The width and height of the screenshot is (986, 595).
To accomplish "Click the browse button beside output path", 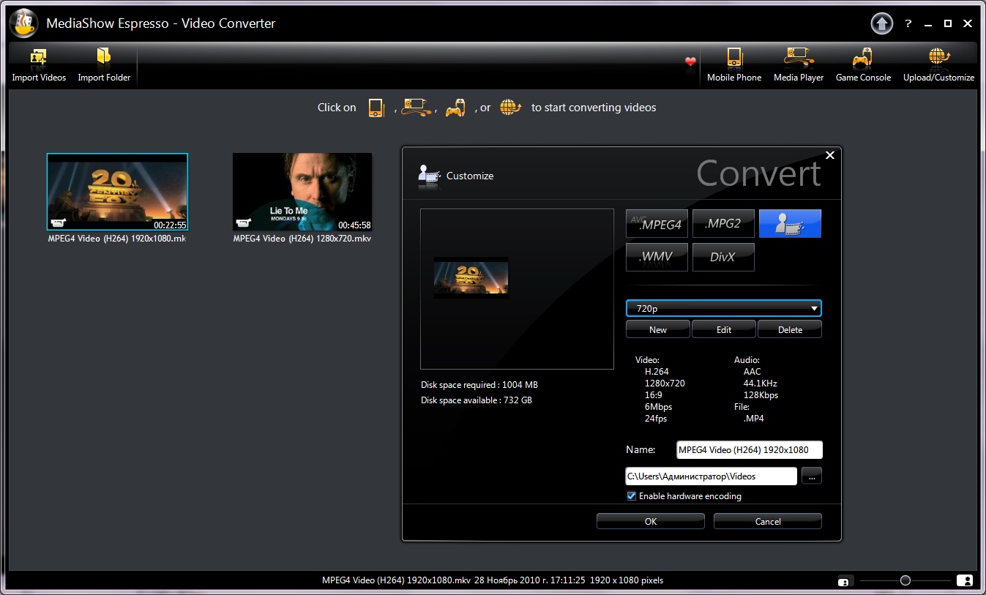I will pyautogui.click(x=812, y=476).
